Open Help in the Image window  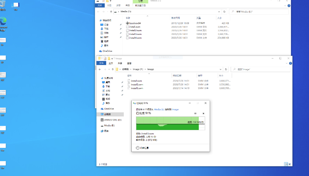click(x=290, y=63)
